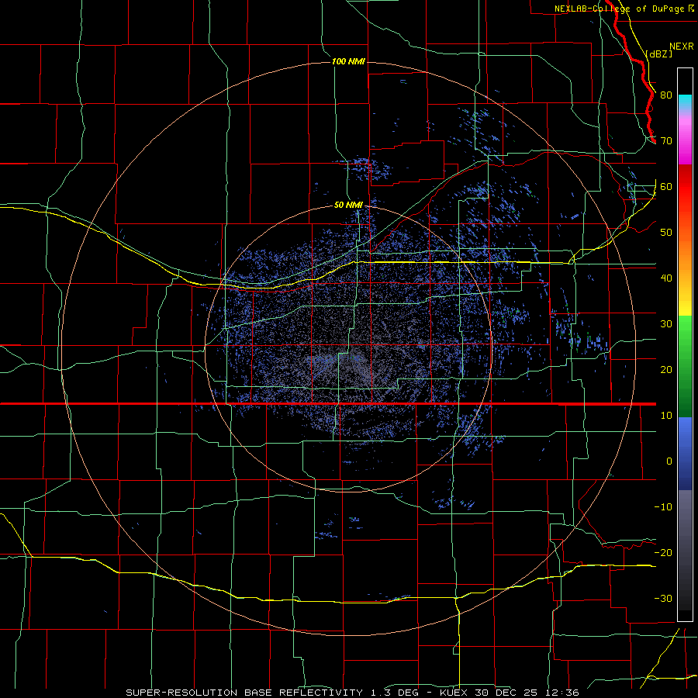Click the 50 NMI range ring label
Viewport: 698px width, 698px height.
pyautogui.click(x=348, y=205)
